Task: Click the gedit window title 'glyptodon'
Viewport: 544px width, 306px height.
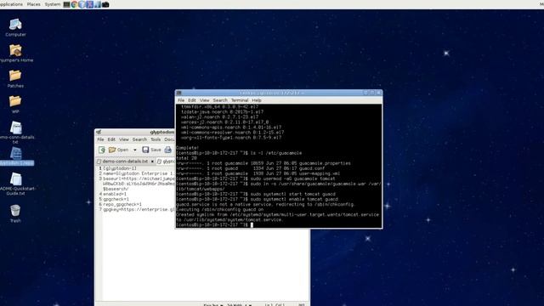Action: click(162, 133)
